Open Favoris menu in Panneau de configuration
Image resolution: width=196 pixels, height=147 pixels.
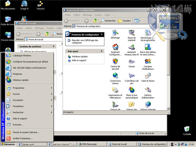coord(98,15)
